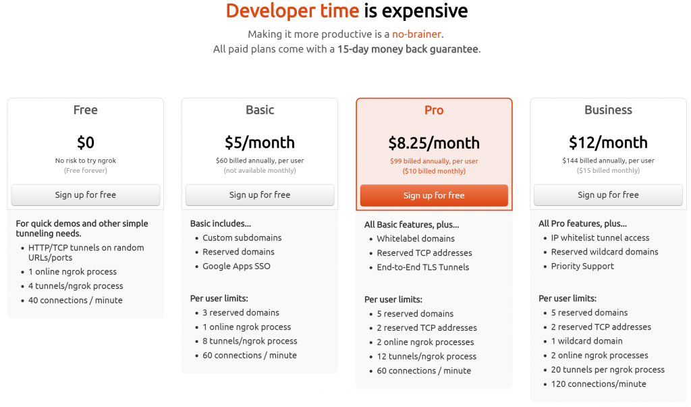Click Sign up for free under Basic plan
This screenshot has width=691, height=407.
click(x=260, y=195)
